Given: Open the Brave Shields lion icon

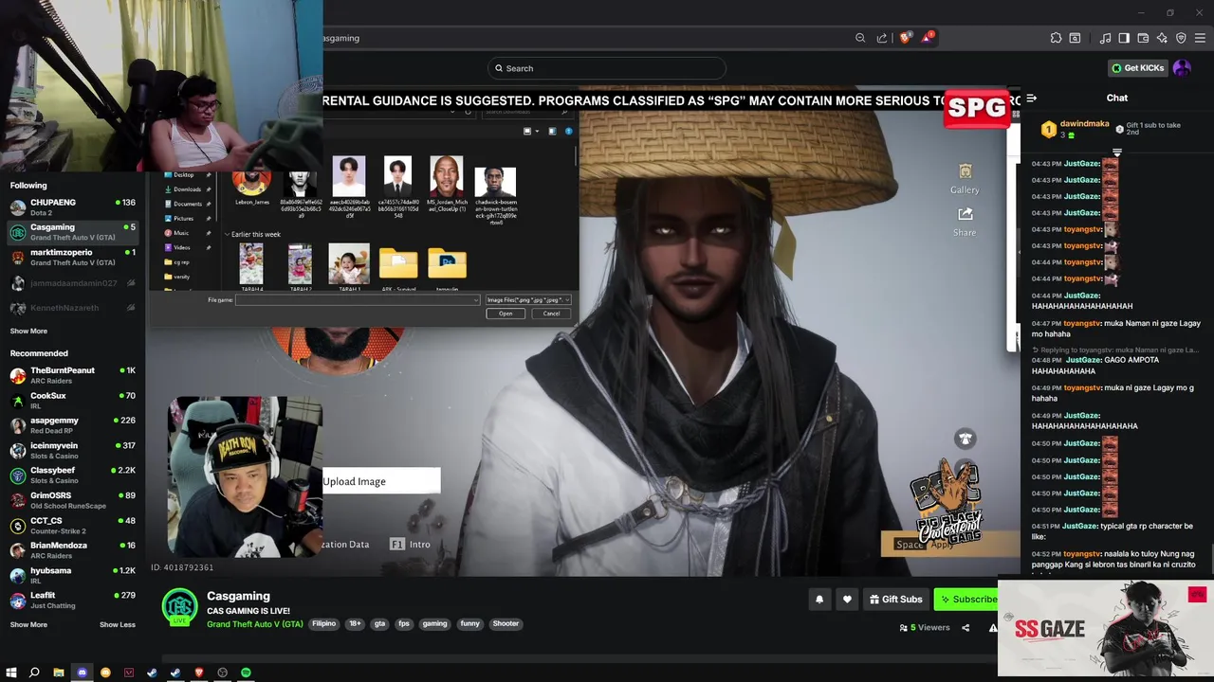Looking at the screenshot, I should click(905, 38).
